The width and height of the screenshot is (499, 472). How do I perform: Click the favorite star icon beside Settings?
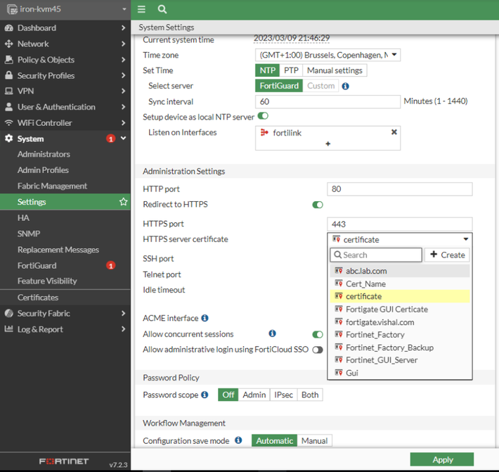tap(124, 202)
